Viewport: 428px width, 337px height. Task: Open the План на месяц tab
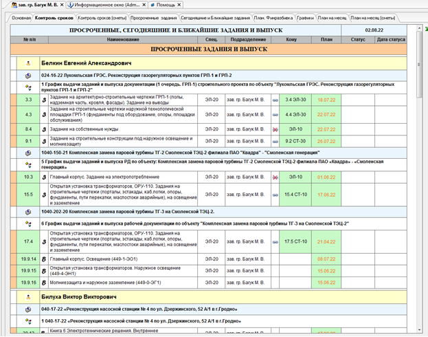point(332,18)
